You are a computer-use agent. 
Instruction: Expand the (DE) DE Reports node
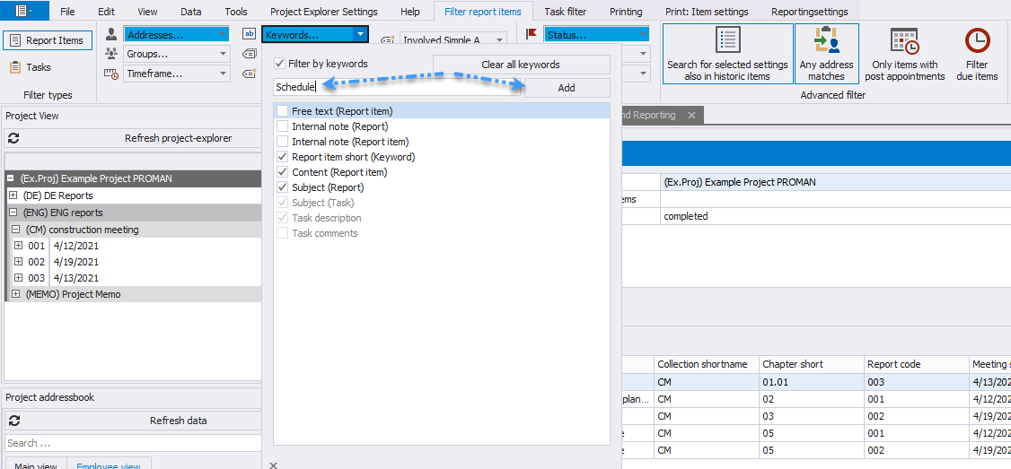click(x=14, y=195)
